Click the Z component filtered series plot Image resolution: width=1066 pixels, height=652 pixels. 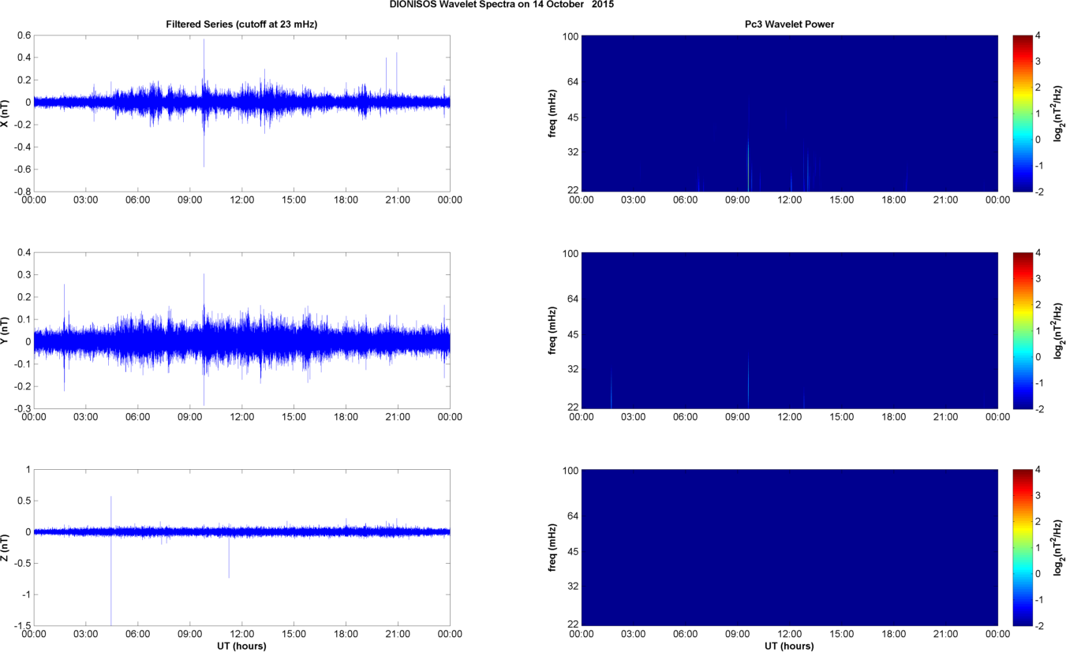coord(241,547)
